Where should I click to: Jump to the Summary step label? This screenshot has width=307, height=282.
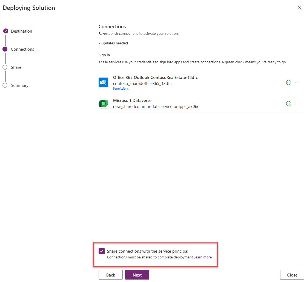(20, 86)
